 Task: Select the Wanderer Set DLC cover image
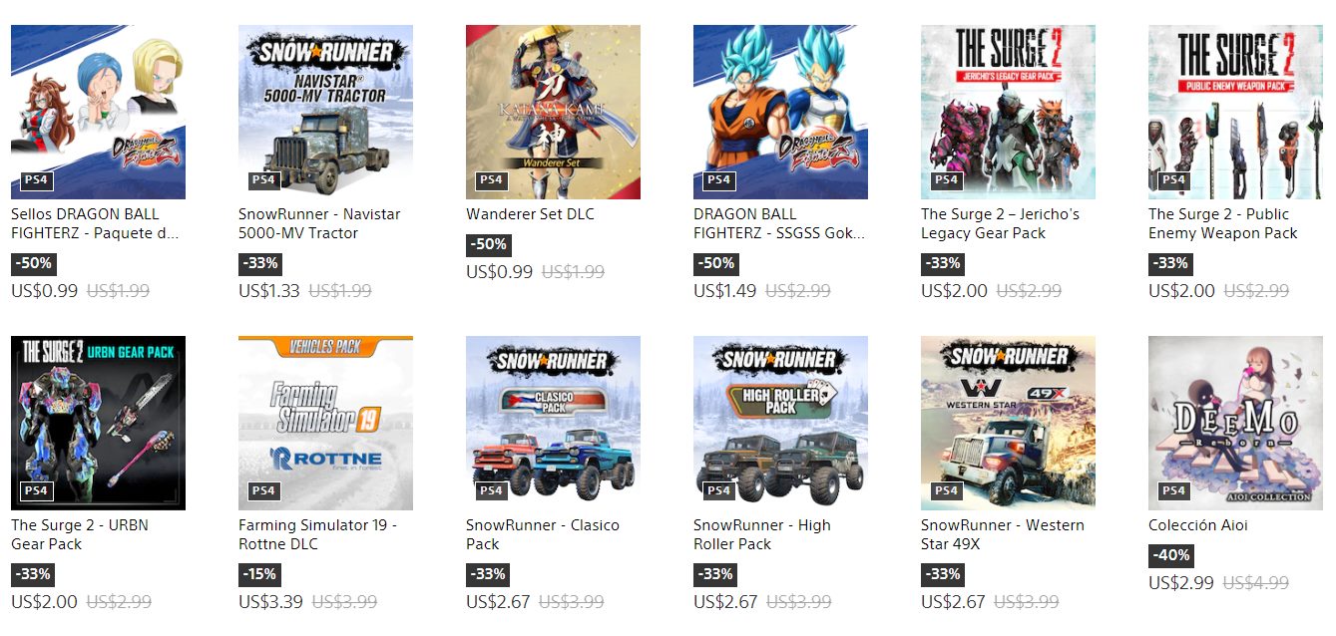[x=553, y=112]
